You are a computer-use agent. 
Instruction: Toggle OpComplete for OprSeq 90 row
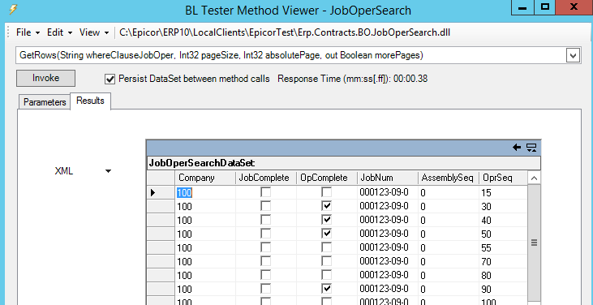pyautogui.click(x=326, y=289)
